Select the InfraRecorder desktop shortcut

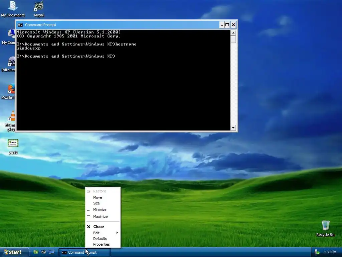click(8, 64)
